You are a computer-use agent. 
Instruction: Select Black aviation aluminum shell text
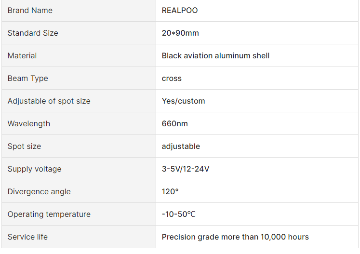[x=215, y=56]
